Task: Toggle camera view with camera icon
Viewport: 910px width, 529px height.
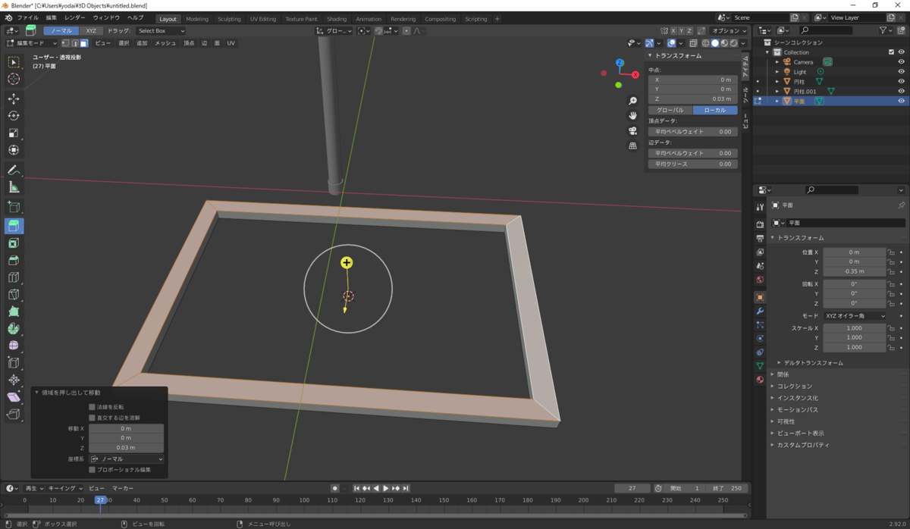Action: (x=632, y=130)
